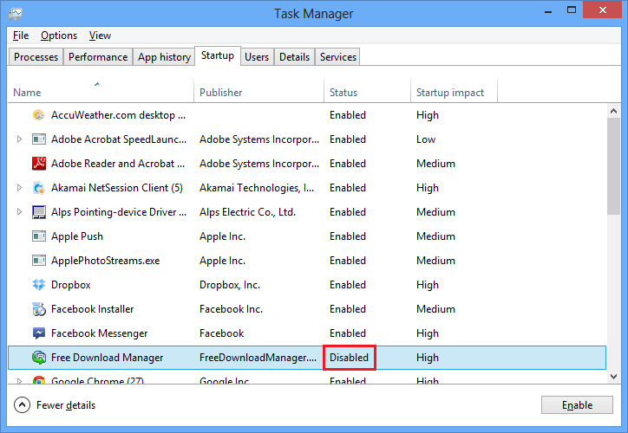The height and width of the screenshot is (433, 628).
Task: Select the Free Download Manager entry name
Action: pos(107,358)
